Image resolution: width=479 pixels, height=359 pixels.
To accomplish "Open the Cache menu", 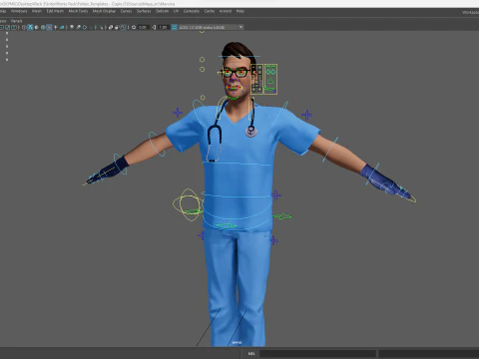I will (x=210, y=11).
